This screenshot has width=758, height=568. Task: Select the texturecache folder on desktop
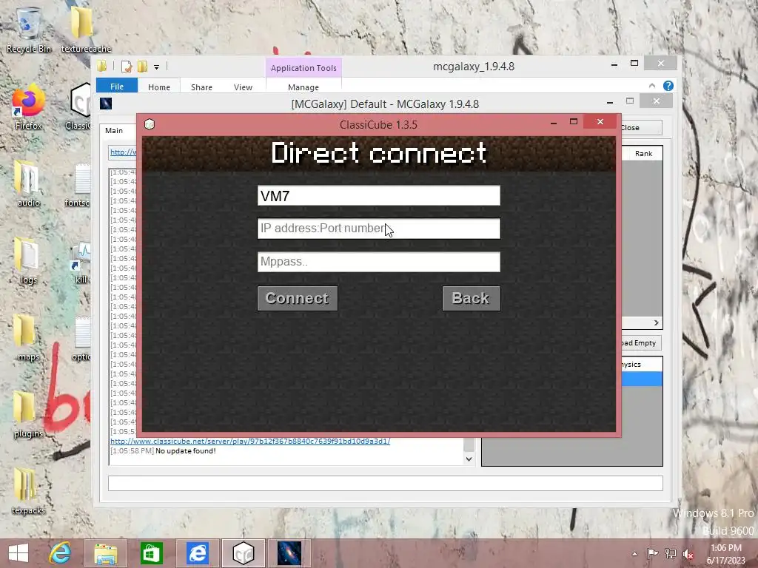point(85,30)
